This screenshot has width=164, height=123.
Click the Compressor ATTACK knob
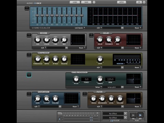point(55,59)
